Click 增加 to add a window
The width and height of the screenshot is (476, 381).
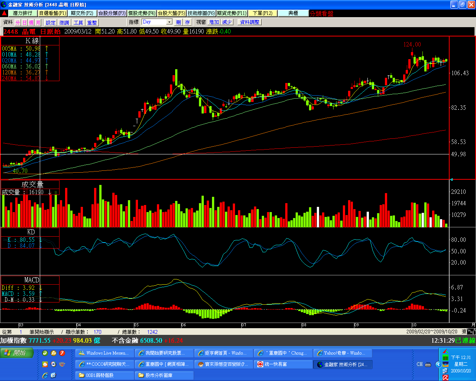[x=214, y=22]
